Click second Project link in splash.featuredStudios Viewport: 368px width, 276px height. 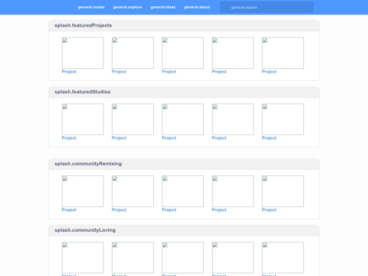tap(119, 138)
